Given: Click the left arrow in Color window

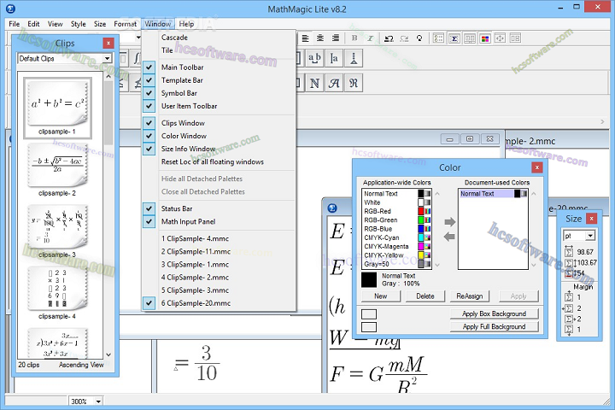Looking at the screenshot, I should point(449,237).
